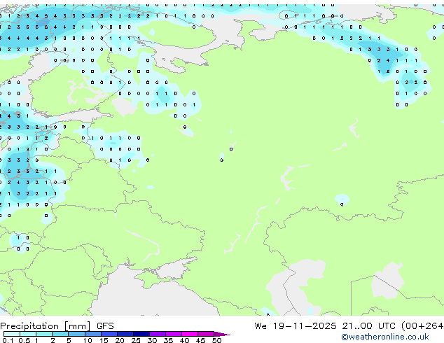This screenshot has height=343, width=444.
Task: Select the 15–20 mm legend swatch
Action: point(109,334)
